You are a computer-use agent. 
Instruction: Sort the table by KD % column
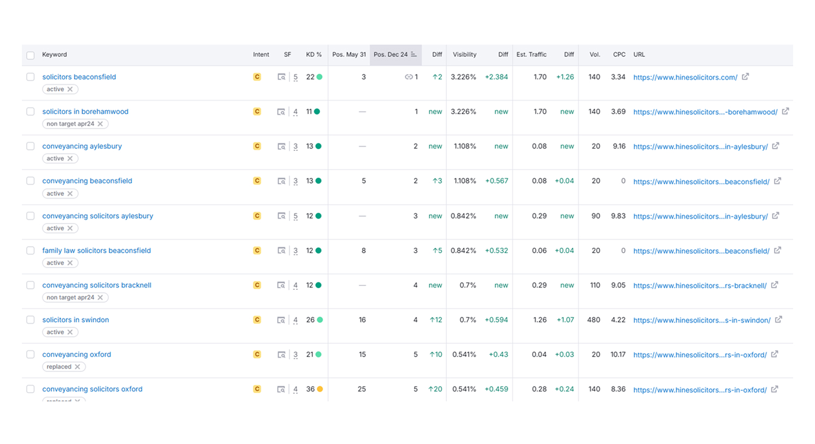point(313,55)
